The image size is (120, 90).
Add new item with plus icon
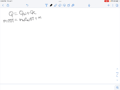pos(108,5)
